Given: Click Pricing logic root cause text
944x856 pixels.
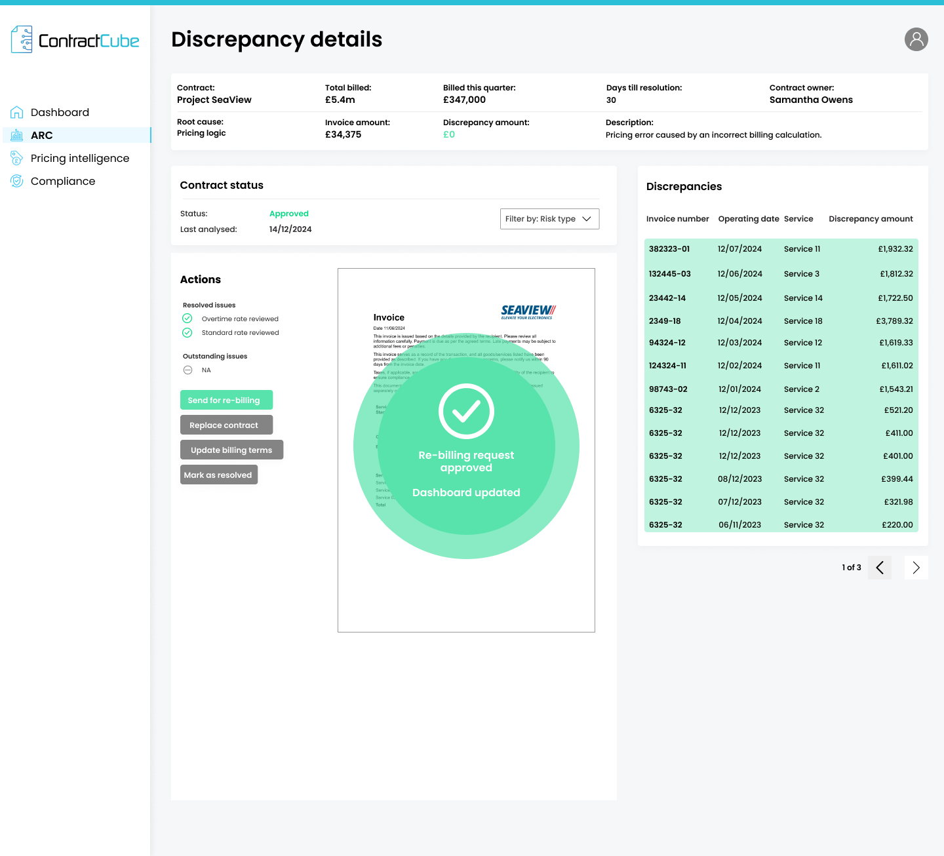Looking at the screenshot, I should (201, 133).
